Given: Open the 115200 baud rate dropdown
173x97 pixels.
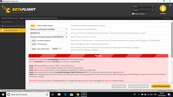Looking at the screenshot, I should click(x=143, y=10).
